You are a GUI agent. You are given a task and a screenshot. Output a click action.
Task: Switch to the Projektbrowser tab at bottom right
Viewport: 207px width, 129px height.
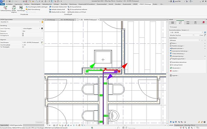[x=185, y=125]
